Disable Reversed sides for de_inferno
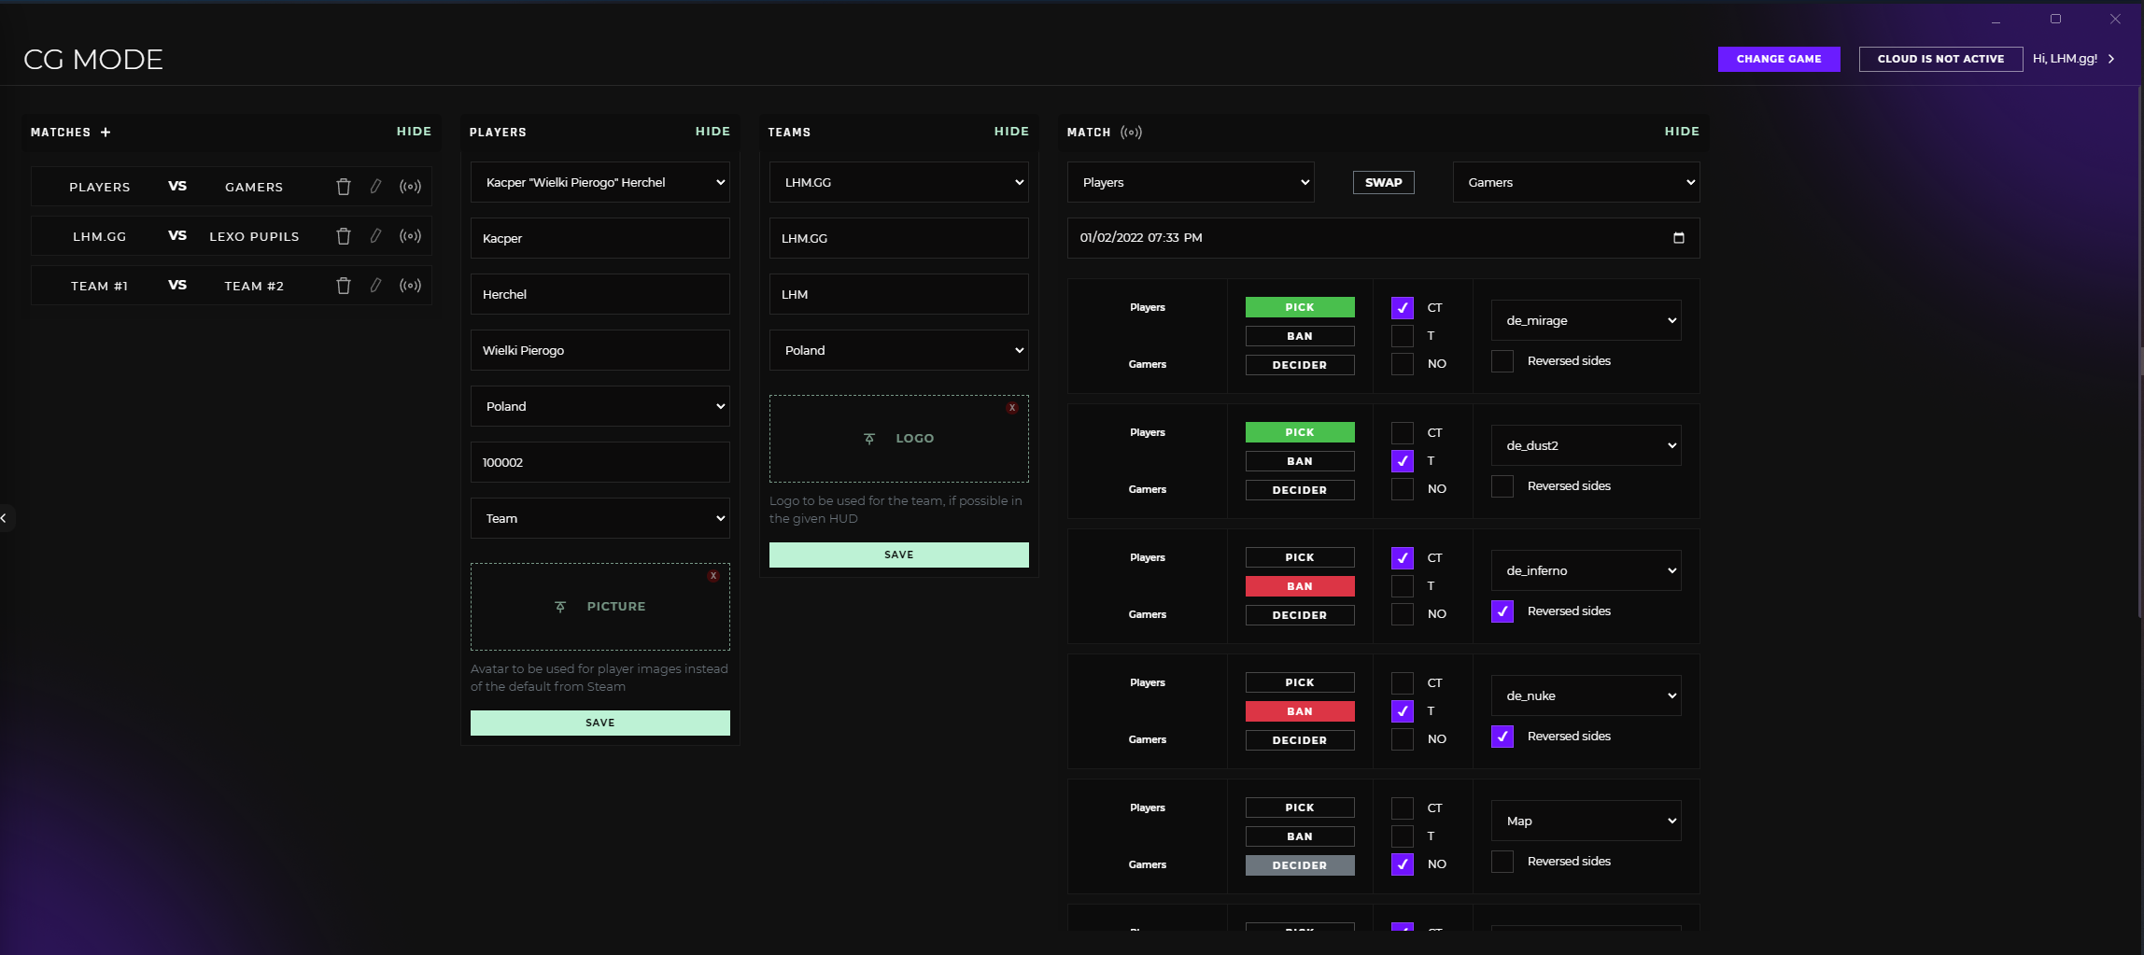The image size is (2144, 955). click(x=1502, y=611)
